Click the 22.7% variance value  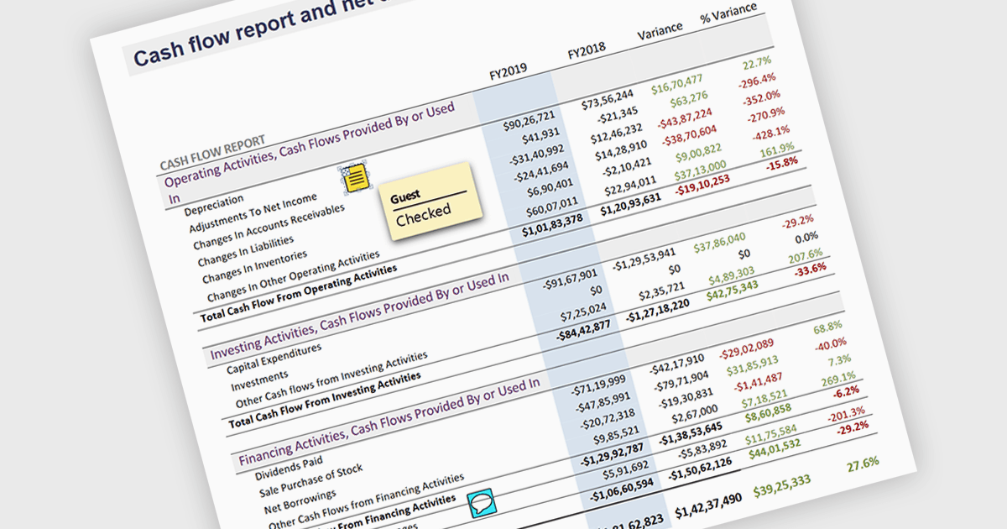[x=757, y=63]
